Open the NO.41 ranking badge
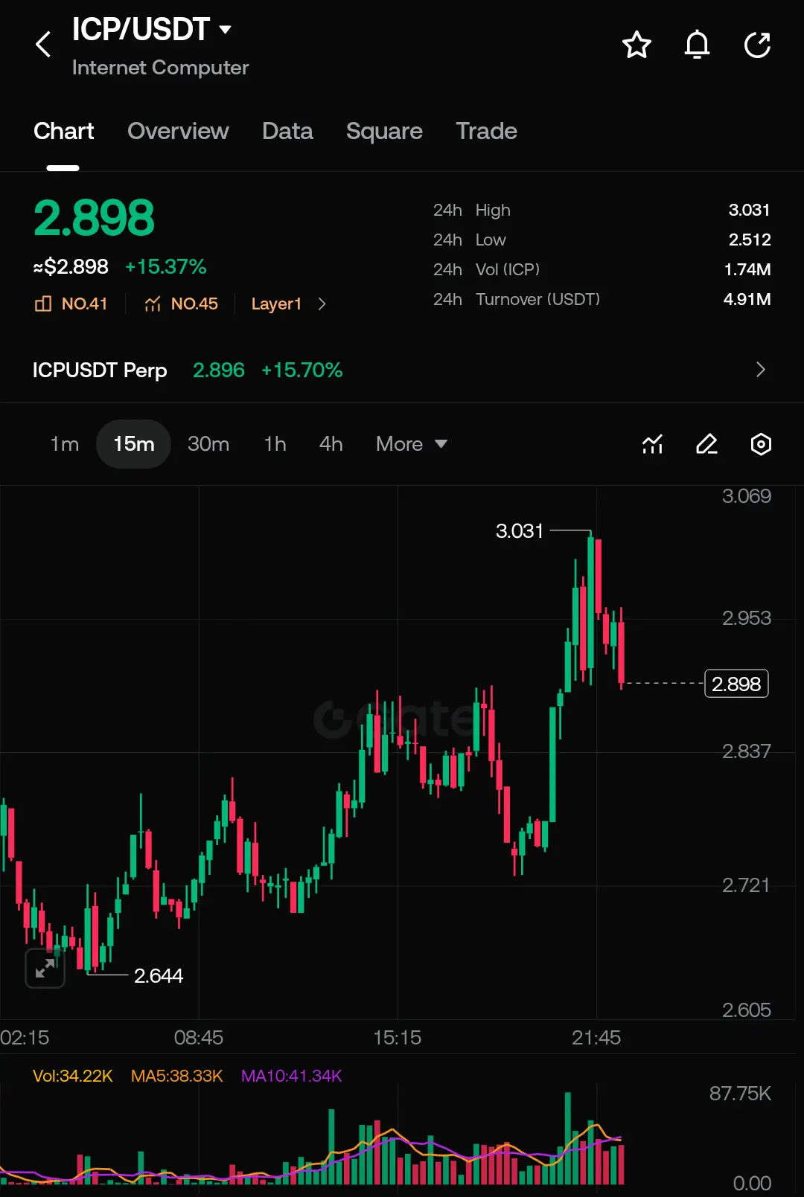 click(71, 304)
